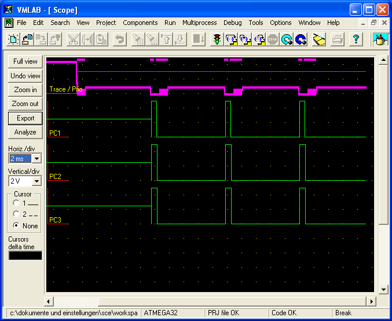This screenshot has width=392, height=321.
Task: Click the PC1 signal label
Action: coord(55,133)
